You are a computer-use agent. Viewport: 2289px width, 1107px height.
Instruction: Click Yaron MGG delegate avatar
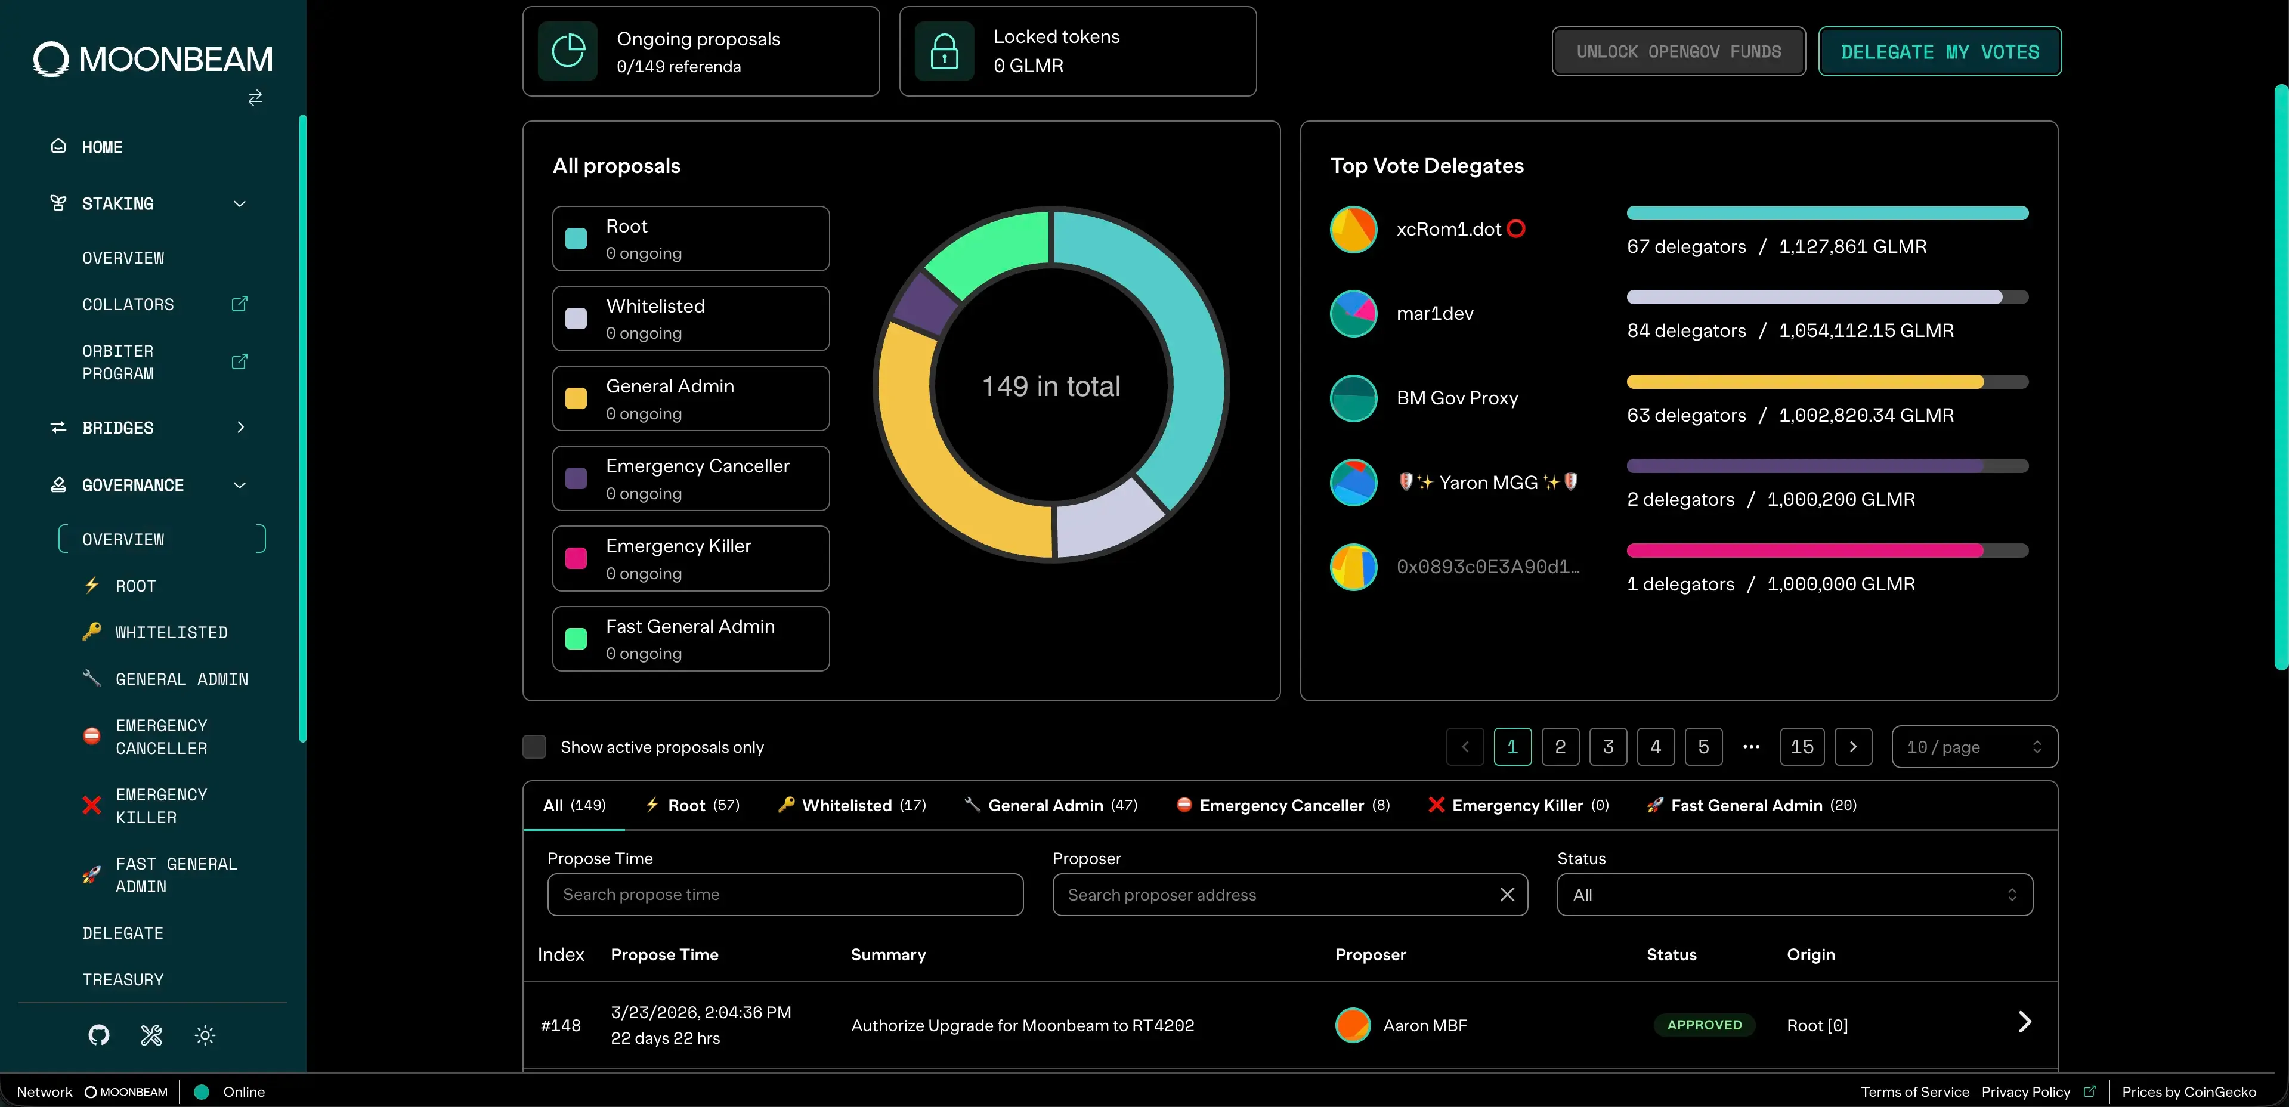click(x=1353, y=483)
